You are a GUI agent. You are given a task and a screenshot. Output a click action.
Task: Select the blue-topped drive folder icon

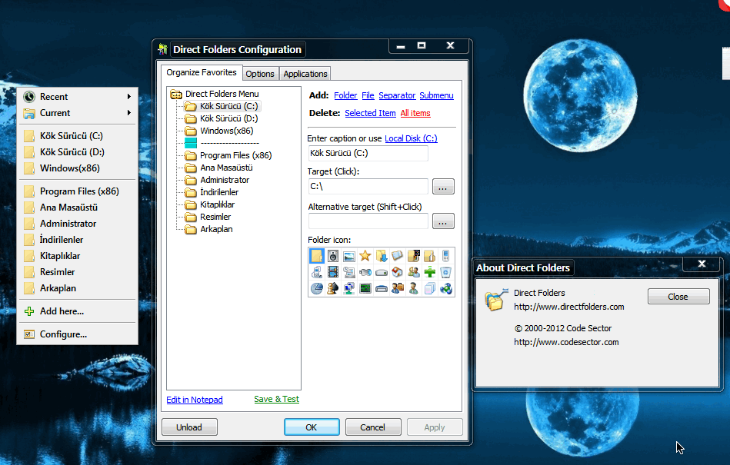tap(382, 288)
